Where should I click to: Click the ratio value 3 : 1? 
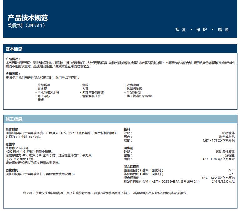coord(232,174)
